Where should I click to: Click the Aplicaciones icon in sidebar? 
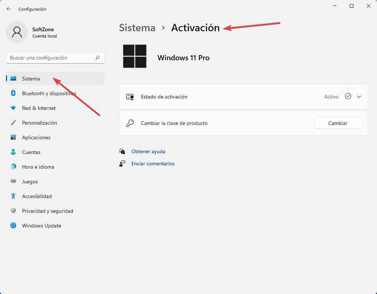[x=13, y=137]
